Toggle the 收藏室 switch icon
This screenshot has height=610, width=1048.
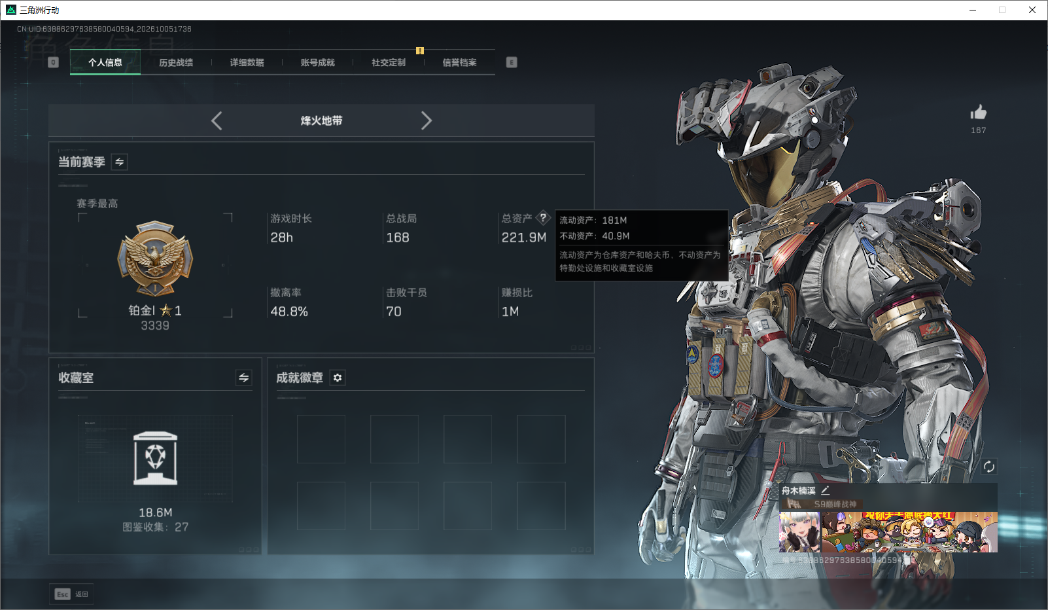(243, 378)
